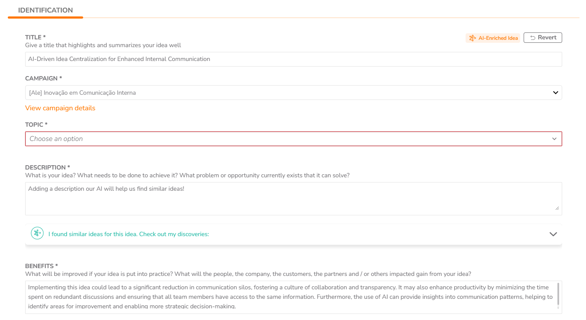The height and width of the screenshot is (320, 586).
Task: Switch to the IDENTIFICATION tab
Action: coord(45,10)
